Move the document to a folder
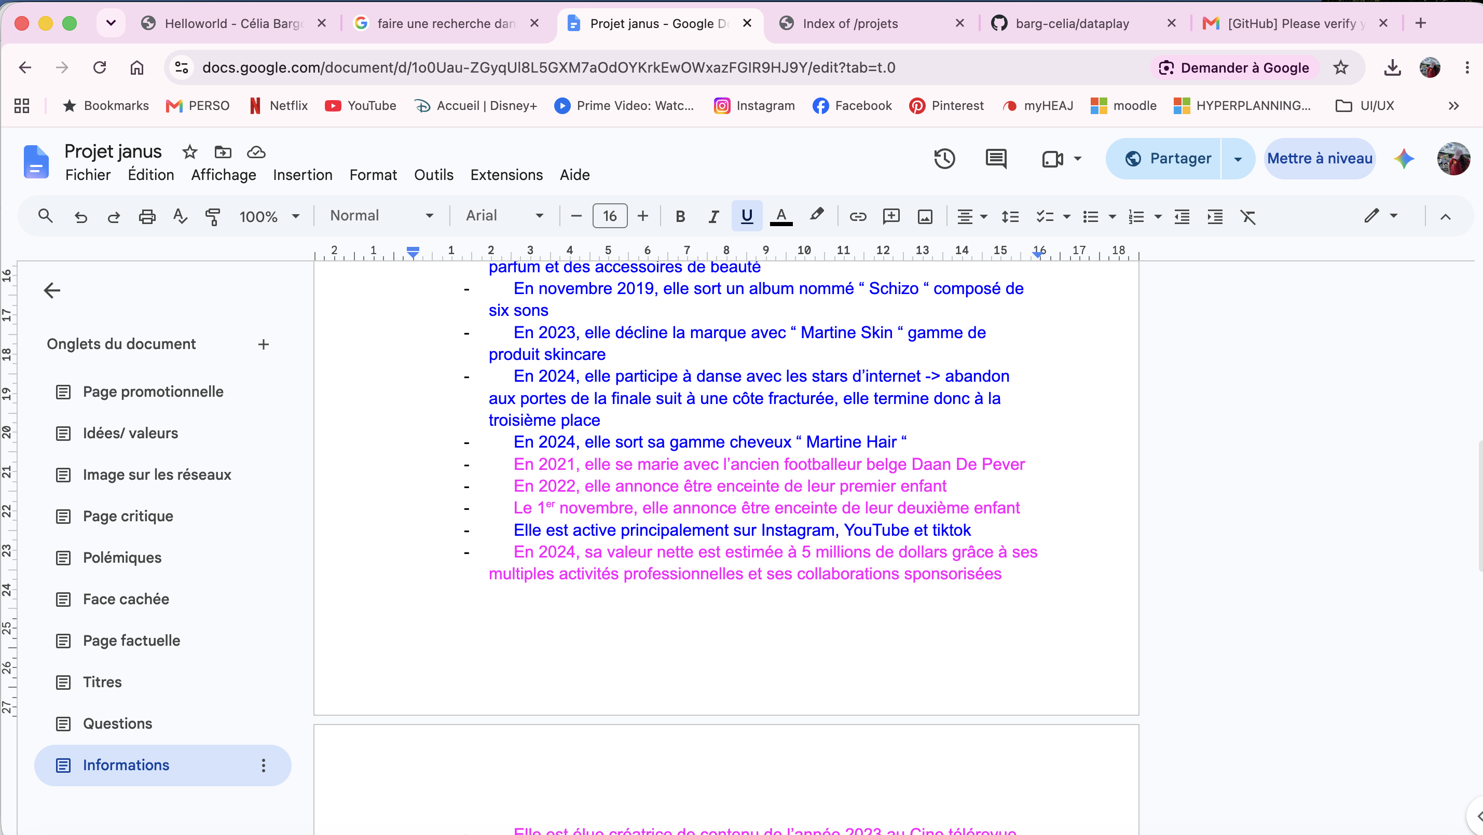Image resolution: width=1483 pixels, height=835 pixels. 223,152
